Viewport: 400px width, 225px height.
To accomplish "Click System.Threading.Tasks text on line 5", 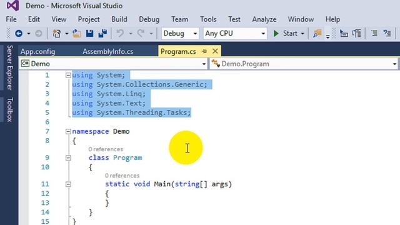I will 142,112.
